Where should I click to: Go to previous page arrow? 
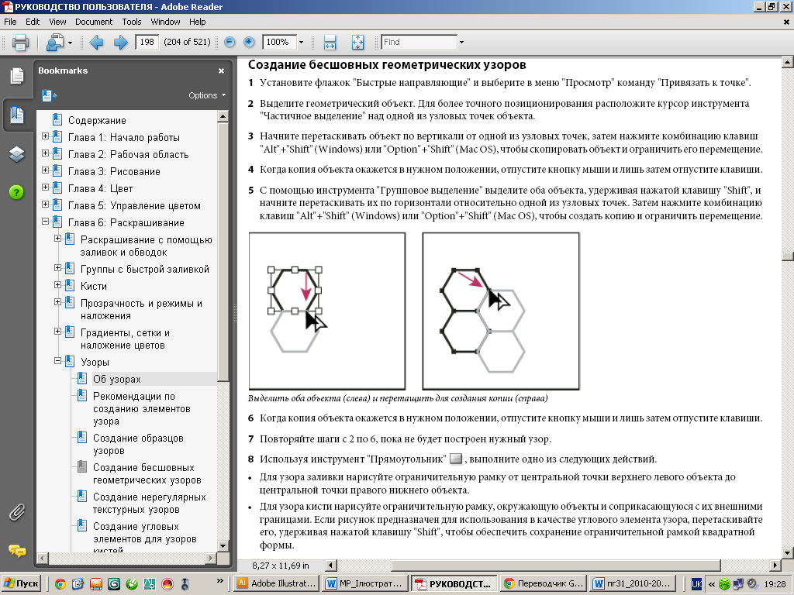(x=96, y=42)
